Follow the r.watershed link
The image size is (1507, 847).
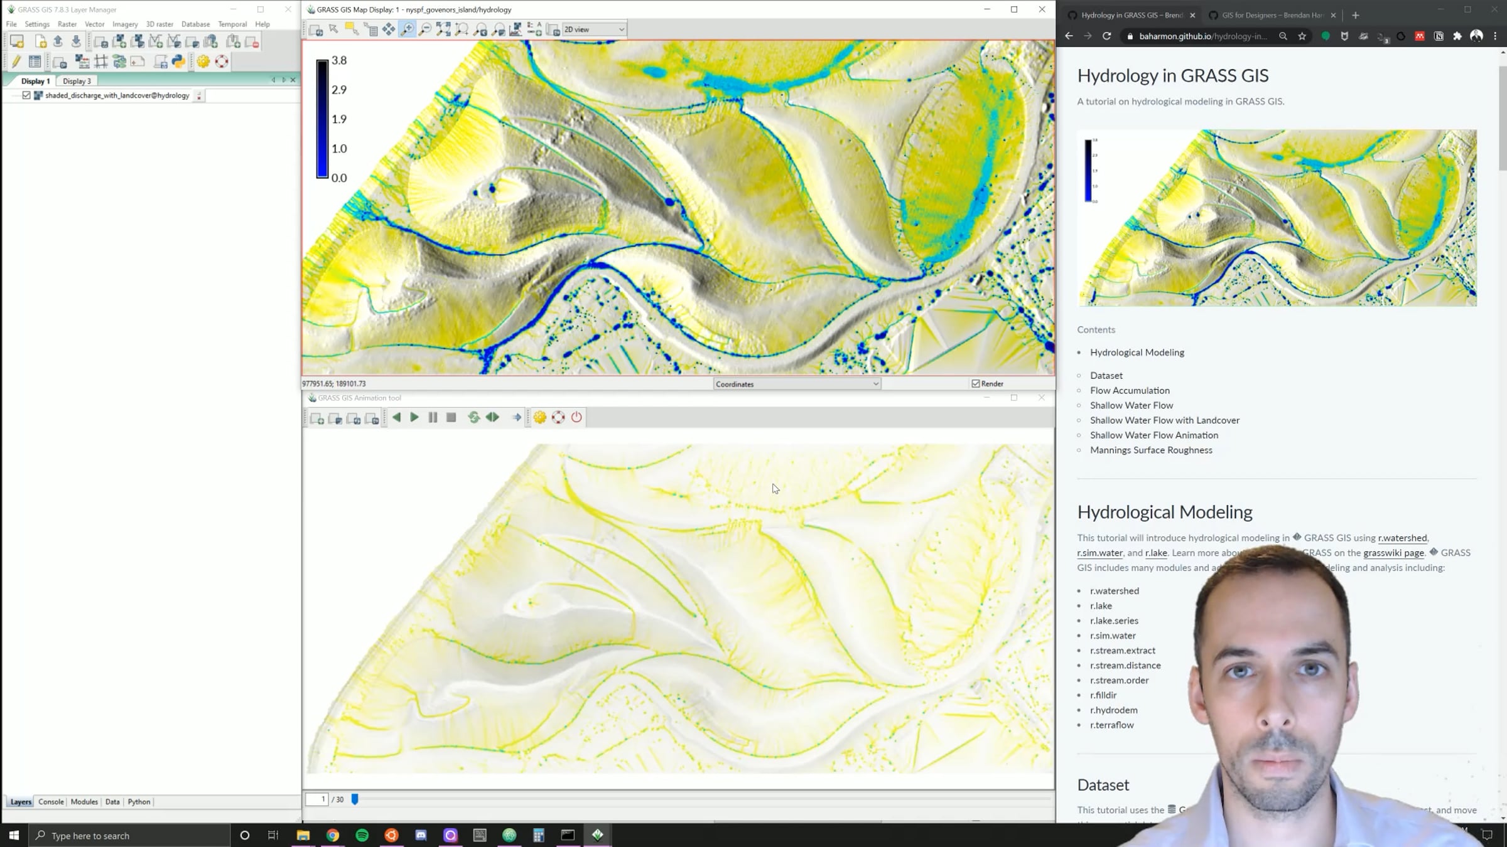click(x=1402, y=538)
